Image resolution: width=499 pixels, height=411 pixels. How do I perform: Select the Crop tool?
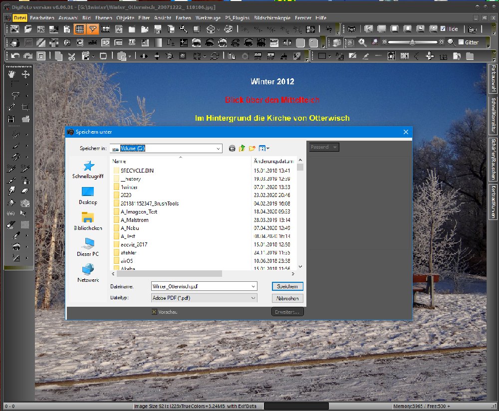(x=25, y=107)
